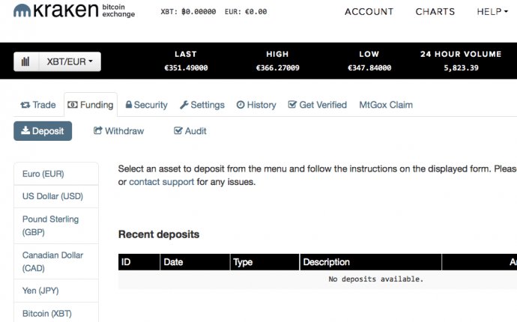Click the Date column header
Image resolution: width=517 pixels, height=322 pixels.
(195, 262)
